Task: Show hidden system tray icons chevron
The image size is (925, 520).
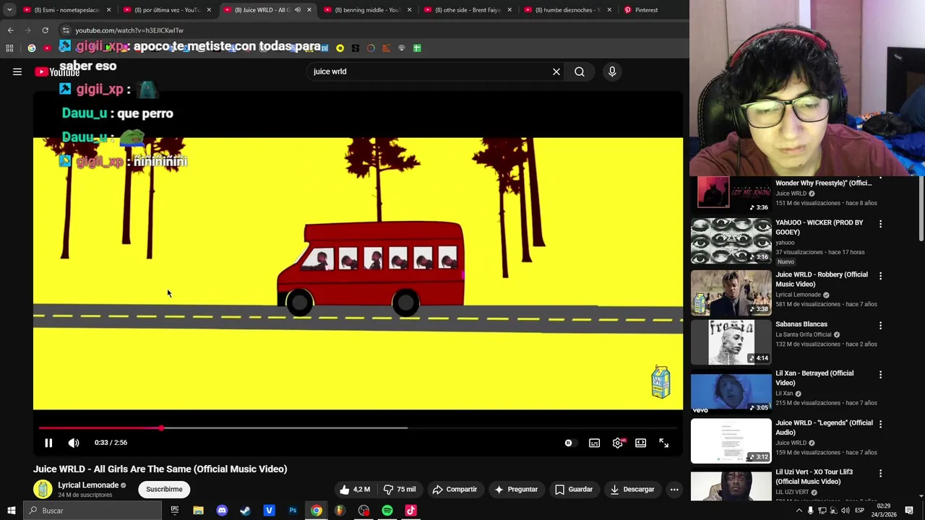Action: (799, 511)
